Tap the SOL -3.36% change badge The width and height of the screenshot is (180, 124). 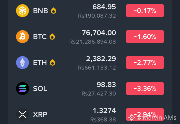coord(145,89)
